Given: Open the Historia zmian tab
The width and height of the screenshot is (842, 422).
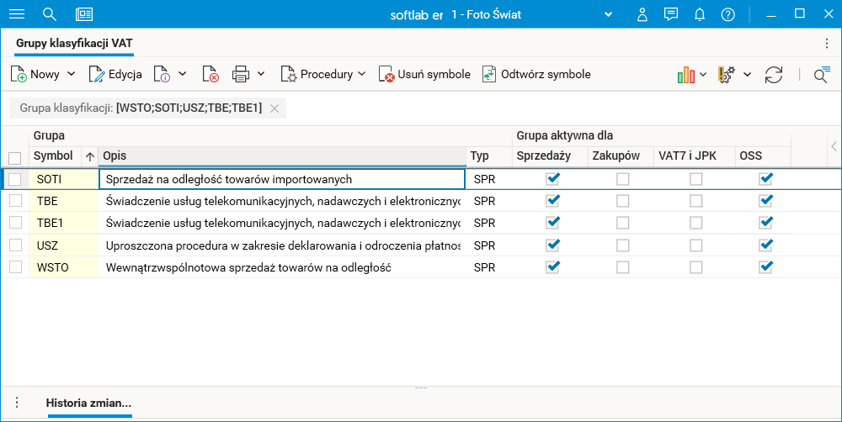Looking at the screenshot, I should coord(88,403).
